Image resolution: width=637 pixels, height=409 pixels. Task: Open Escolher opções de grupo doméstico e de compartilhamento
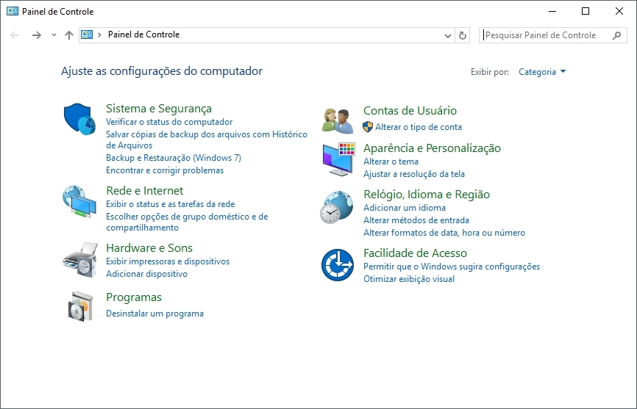pyautogui.click(x=188, y=222)
